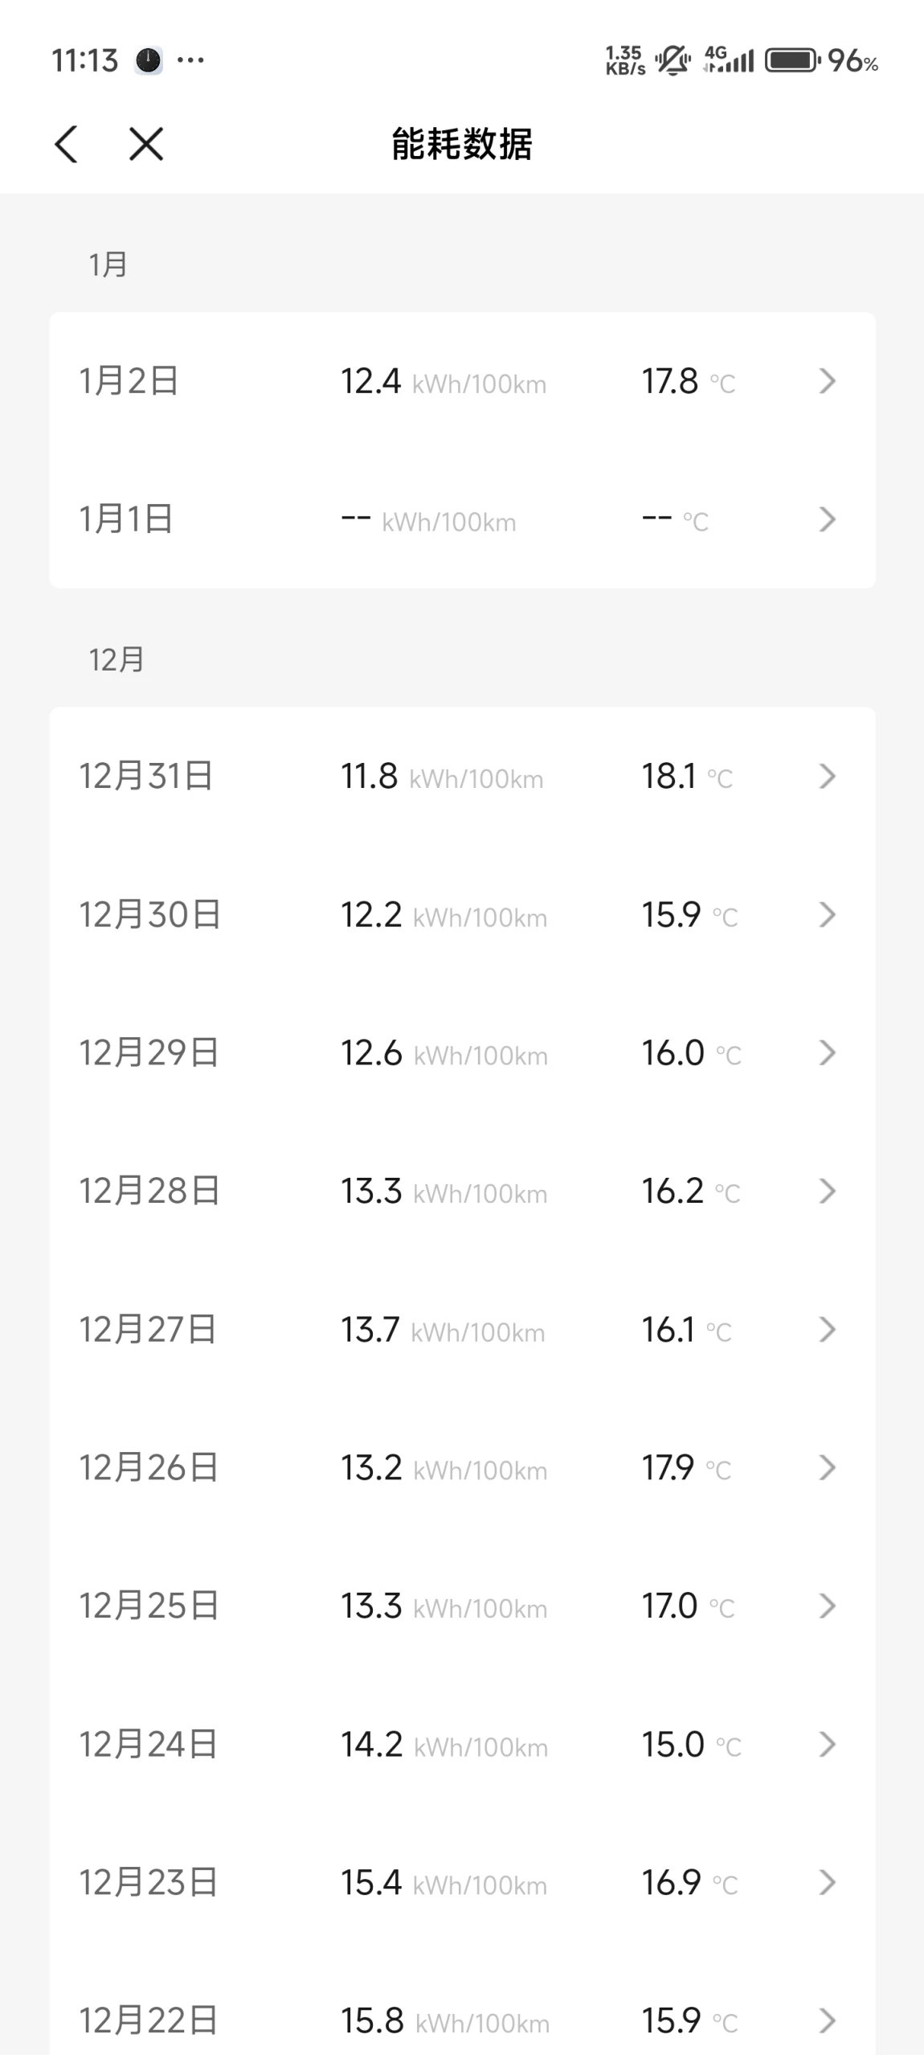Image resolution: width=924 pixels, height=2055 pixels.
Task: Select the 12月27日 date label
Action: [148, 1329]
